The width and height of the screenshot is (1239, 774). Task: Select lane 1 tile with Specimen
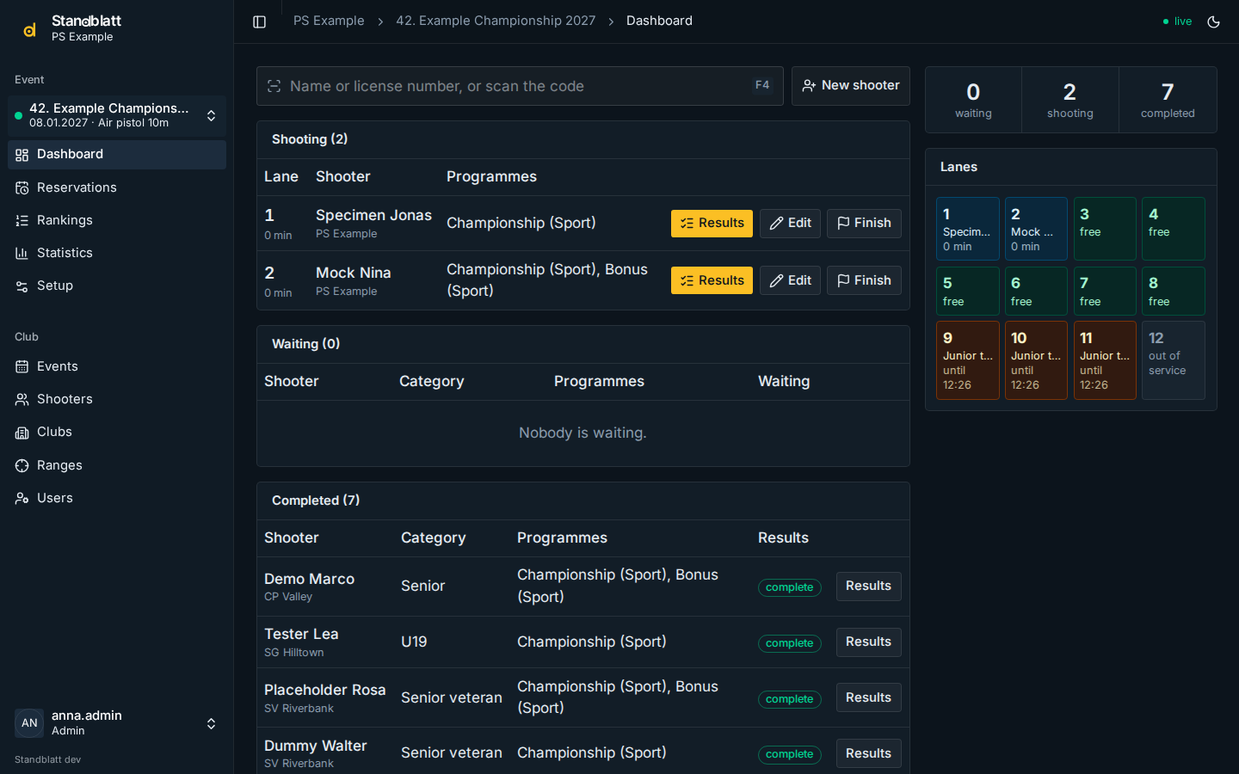click(x=968, y=229)
